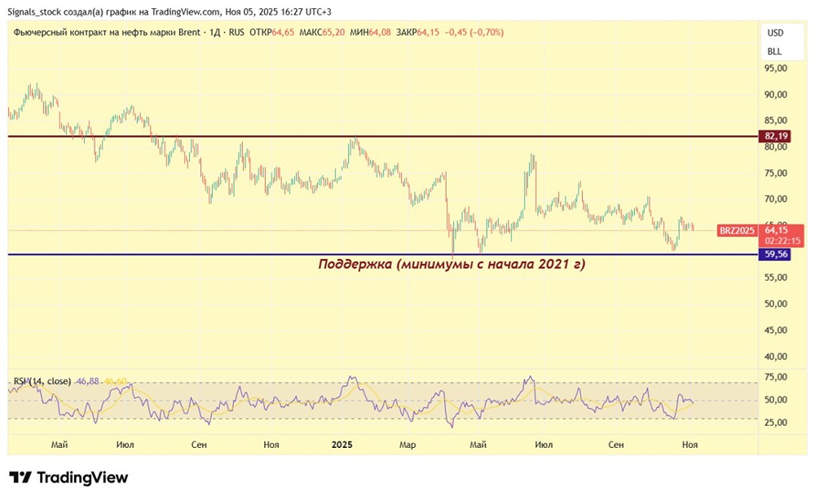Click the 'Май' label left of 'Июл' 2024
Image resolution: width=815 pixels, height=500 pixels.
(59, 445)
